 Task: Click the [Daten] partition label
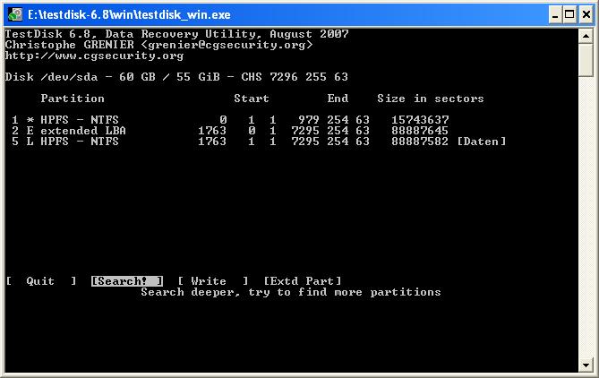[482, 142]
